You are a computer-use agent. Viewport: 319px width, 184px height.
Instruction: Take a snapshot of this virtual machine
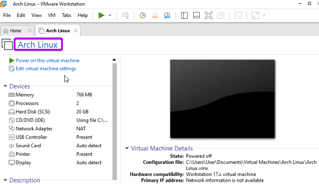(142, 15)
